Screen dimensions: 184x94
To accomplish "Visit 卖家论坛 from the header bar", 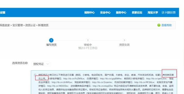I will (137, 13).
